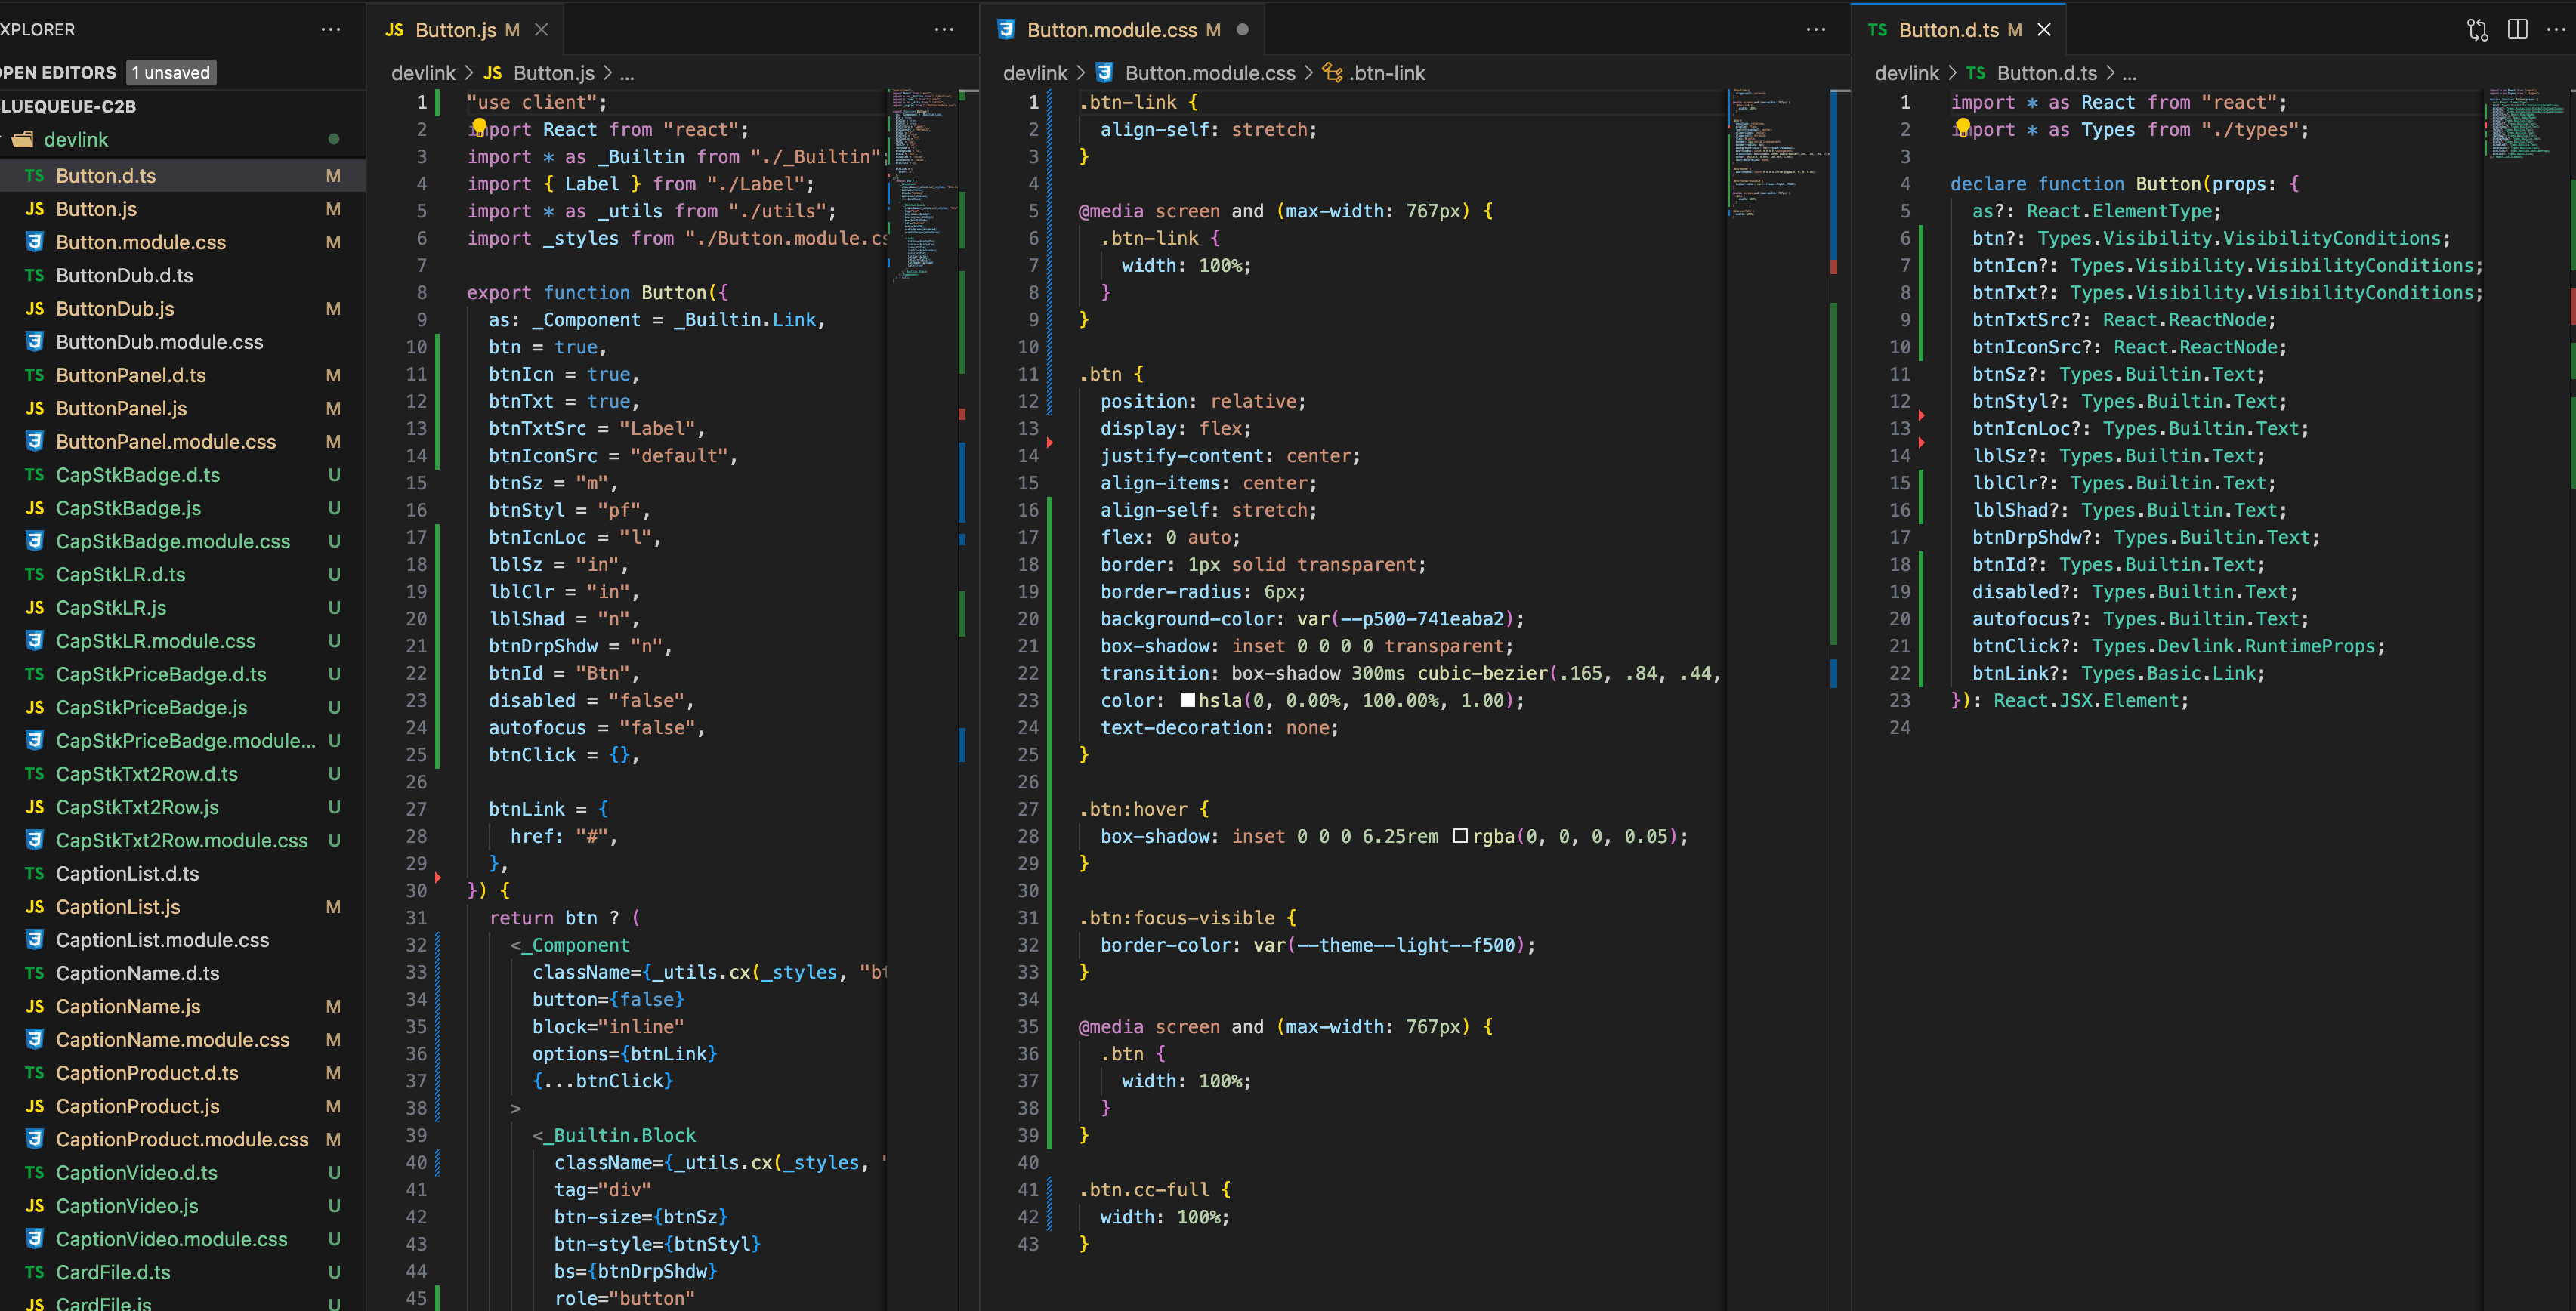Open more actions for the Button.module.css editor group
The width and height of the screenshot is (2576, 1311).
tap(1816, 30)
